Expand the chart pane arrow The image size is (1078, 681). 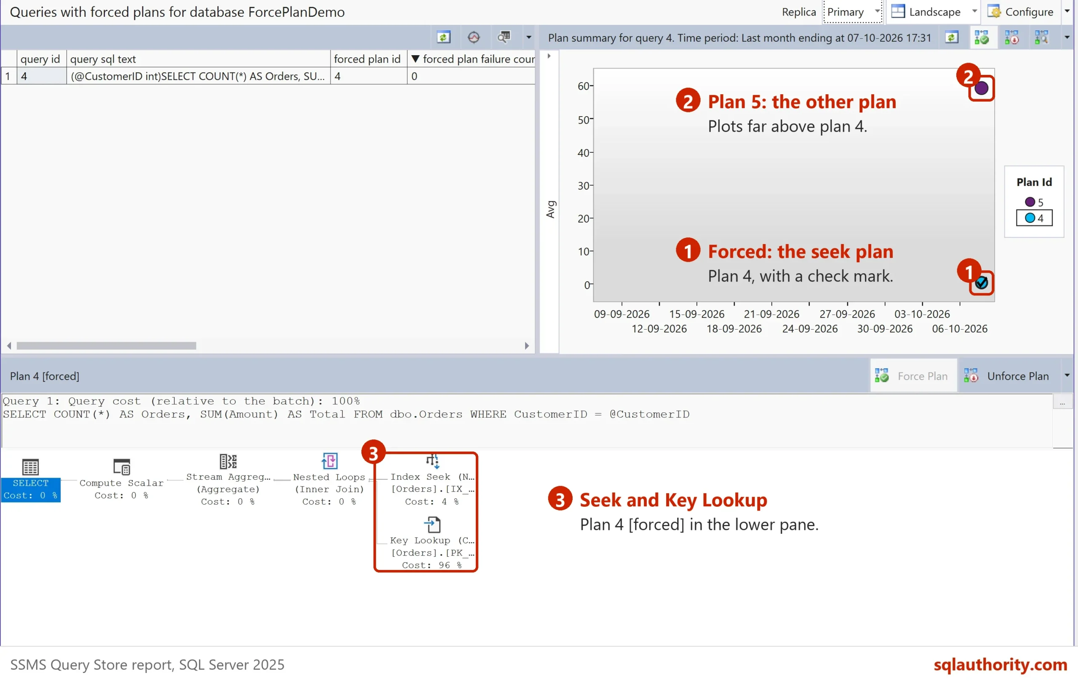[x=549, y=56]
